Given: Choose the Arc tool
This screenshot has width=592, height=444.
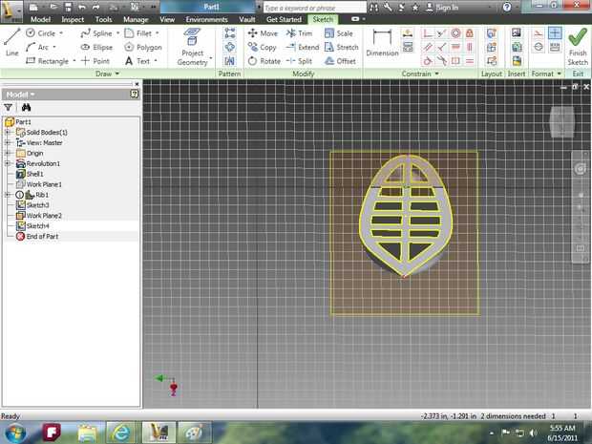Looking at the screenshot, I should pyautogui.click(x=37, y=47).
